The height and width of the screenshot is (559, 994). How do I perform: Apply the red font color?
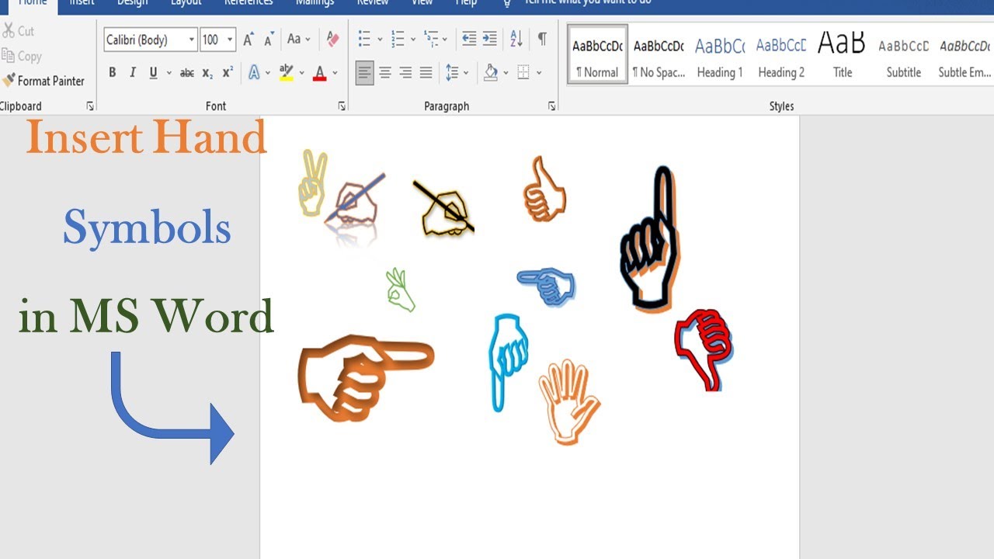click(x=319, y=73)
